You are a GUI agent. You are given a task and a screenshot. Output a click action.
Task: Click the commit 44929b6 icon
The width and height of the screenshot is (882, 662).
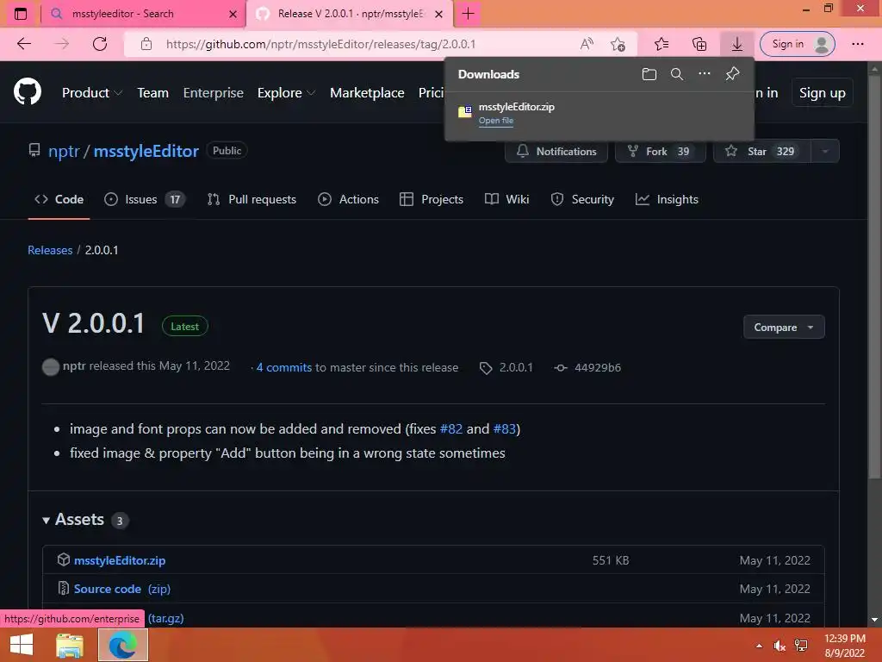click(560, 367)
